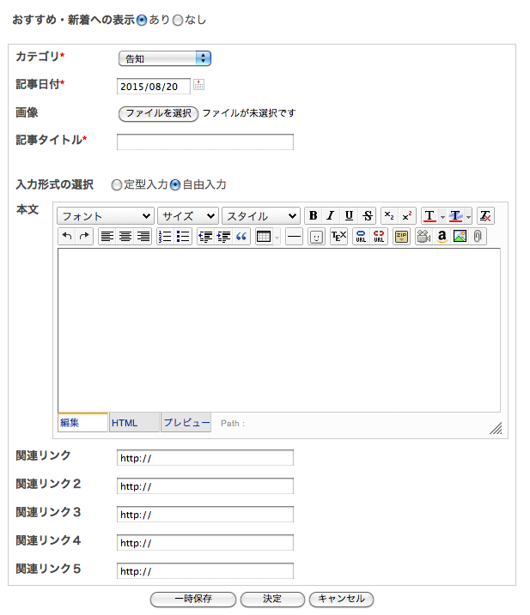Select the なし radio button
The width and height of the screenshot is (530, 615).
pyautogui.click(x=178, y=19)
